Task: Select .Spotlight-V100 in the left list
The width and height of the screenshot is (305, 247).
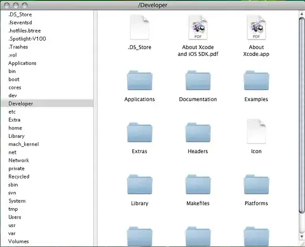Action: [27, 39]
